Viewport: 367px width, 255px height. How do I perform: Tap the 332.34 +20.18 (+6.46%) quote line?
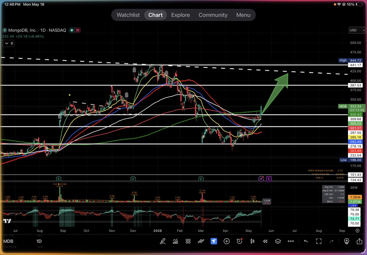click(23, 36)
